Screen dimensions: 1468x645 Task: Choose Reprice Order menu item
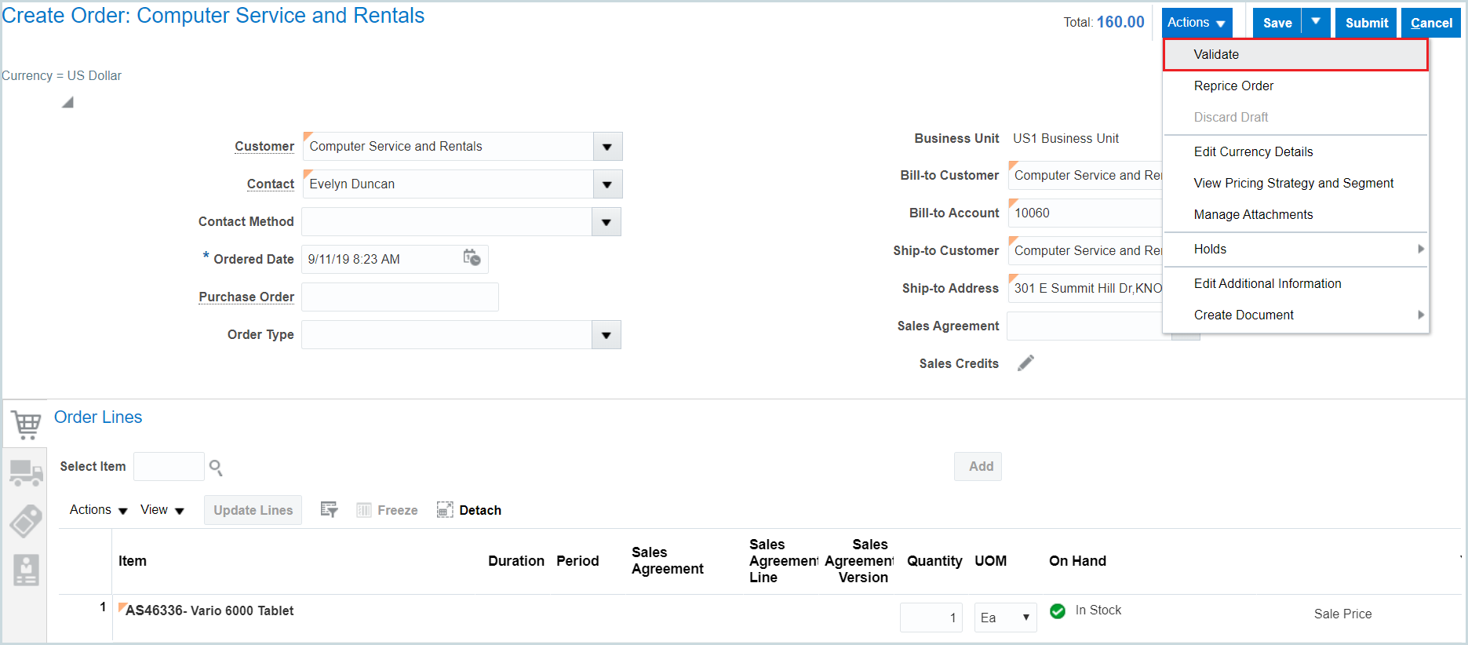[x=1295, y=86]
